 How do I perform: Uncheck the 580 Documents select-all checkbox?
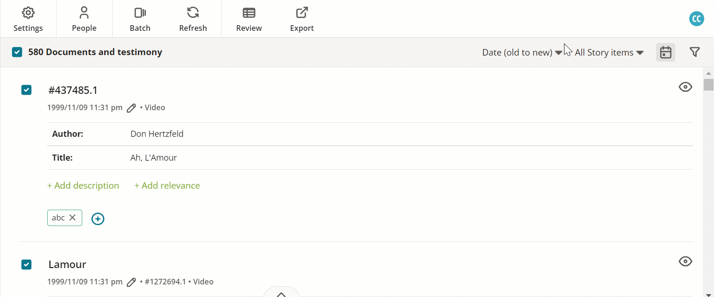[x=17, y=52]
